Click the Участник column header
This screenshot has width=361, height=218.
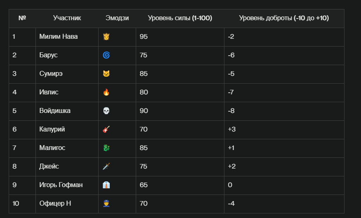[x=67, y=18]
